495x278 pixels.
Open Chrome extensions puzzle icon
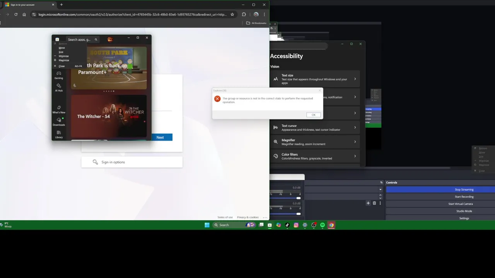[244, 14]
